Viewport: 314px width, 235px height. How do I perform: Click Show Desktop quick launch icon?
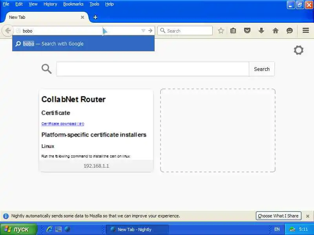click(58, 229)
